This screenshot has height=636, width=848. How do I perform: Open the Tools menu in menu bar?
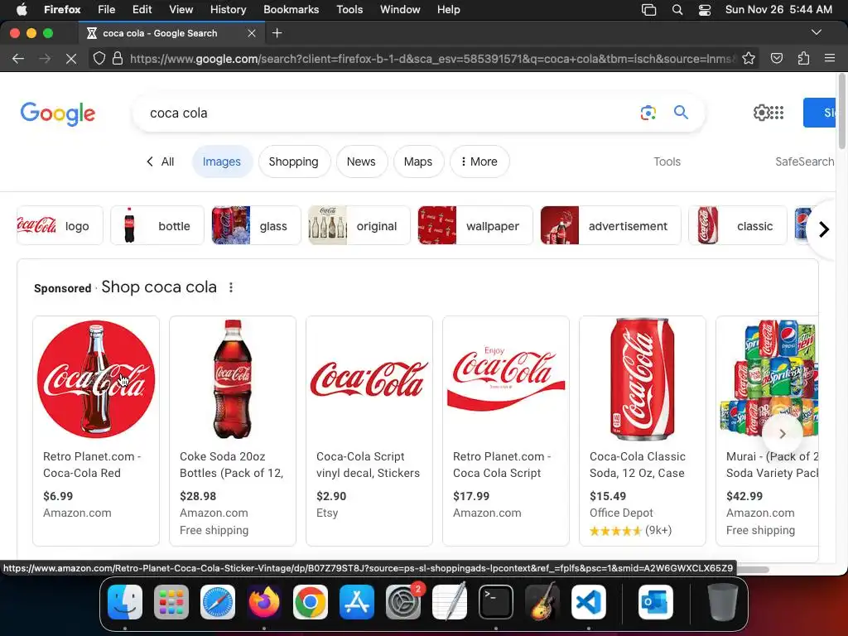pos(349,9)
